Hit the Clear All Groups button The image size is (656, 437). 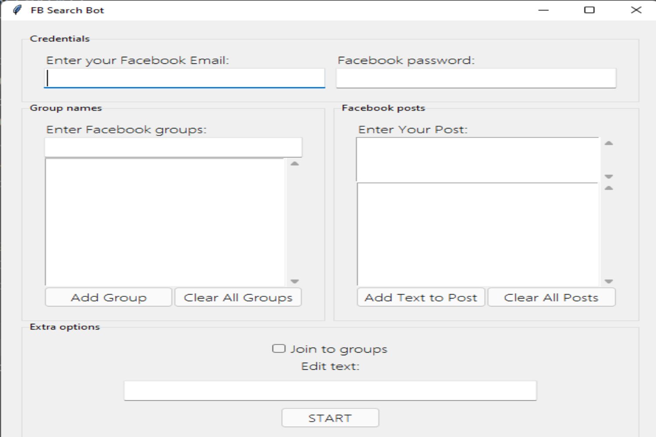point(238,297)
